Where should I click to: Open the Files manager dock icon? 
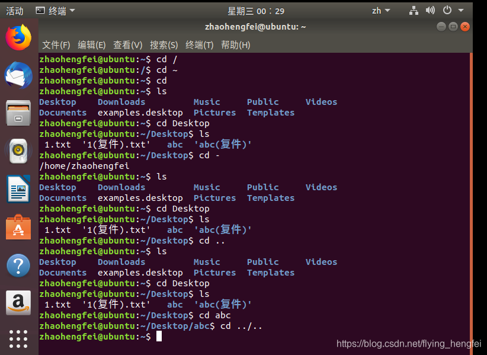click(18, 113)
